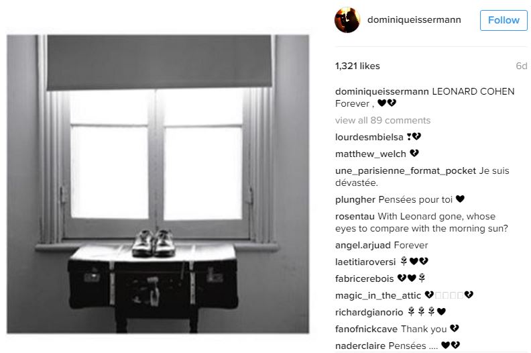Open the black and white shoes photo
Image resolution: width=531 pixels, height=353 pixels.
point(158,184)
